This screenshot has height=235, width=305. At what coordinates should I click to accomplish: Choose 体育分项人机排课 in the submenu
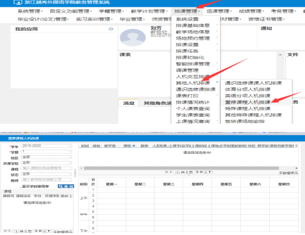pyautogui.click(x=248, y=89)
